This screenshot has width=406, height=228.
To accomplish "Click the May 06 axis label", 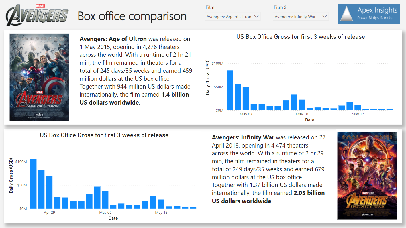I will pos(105,213).
